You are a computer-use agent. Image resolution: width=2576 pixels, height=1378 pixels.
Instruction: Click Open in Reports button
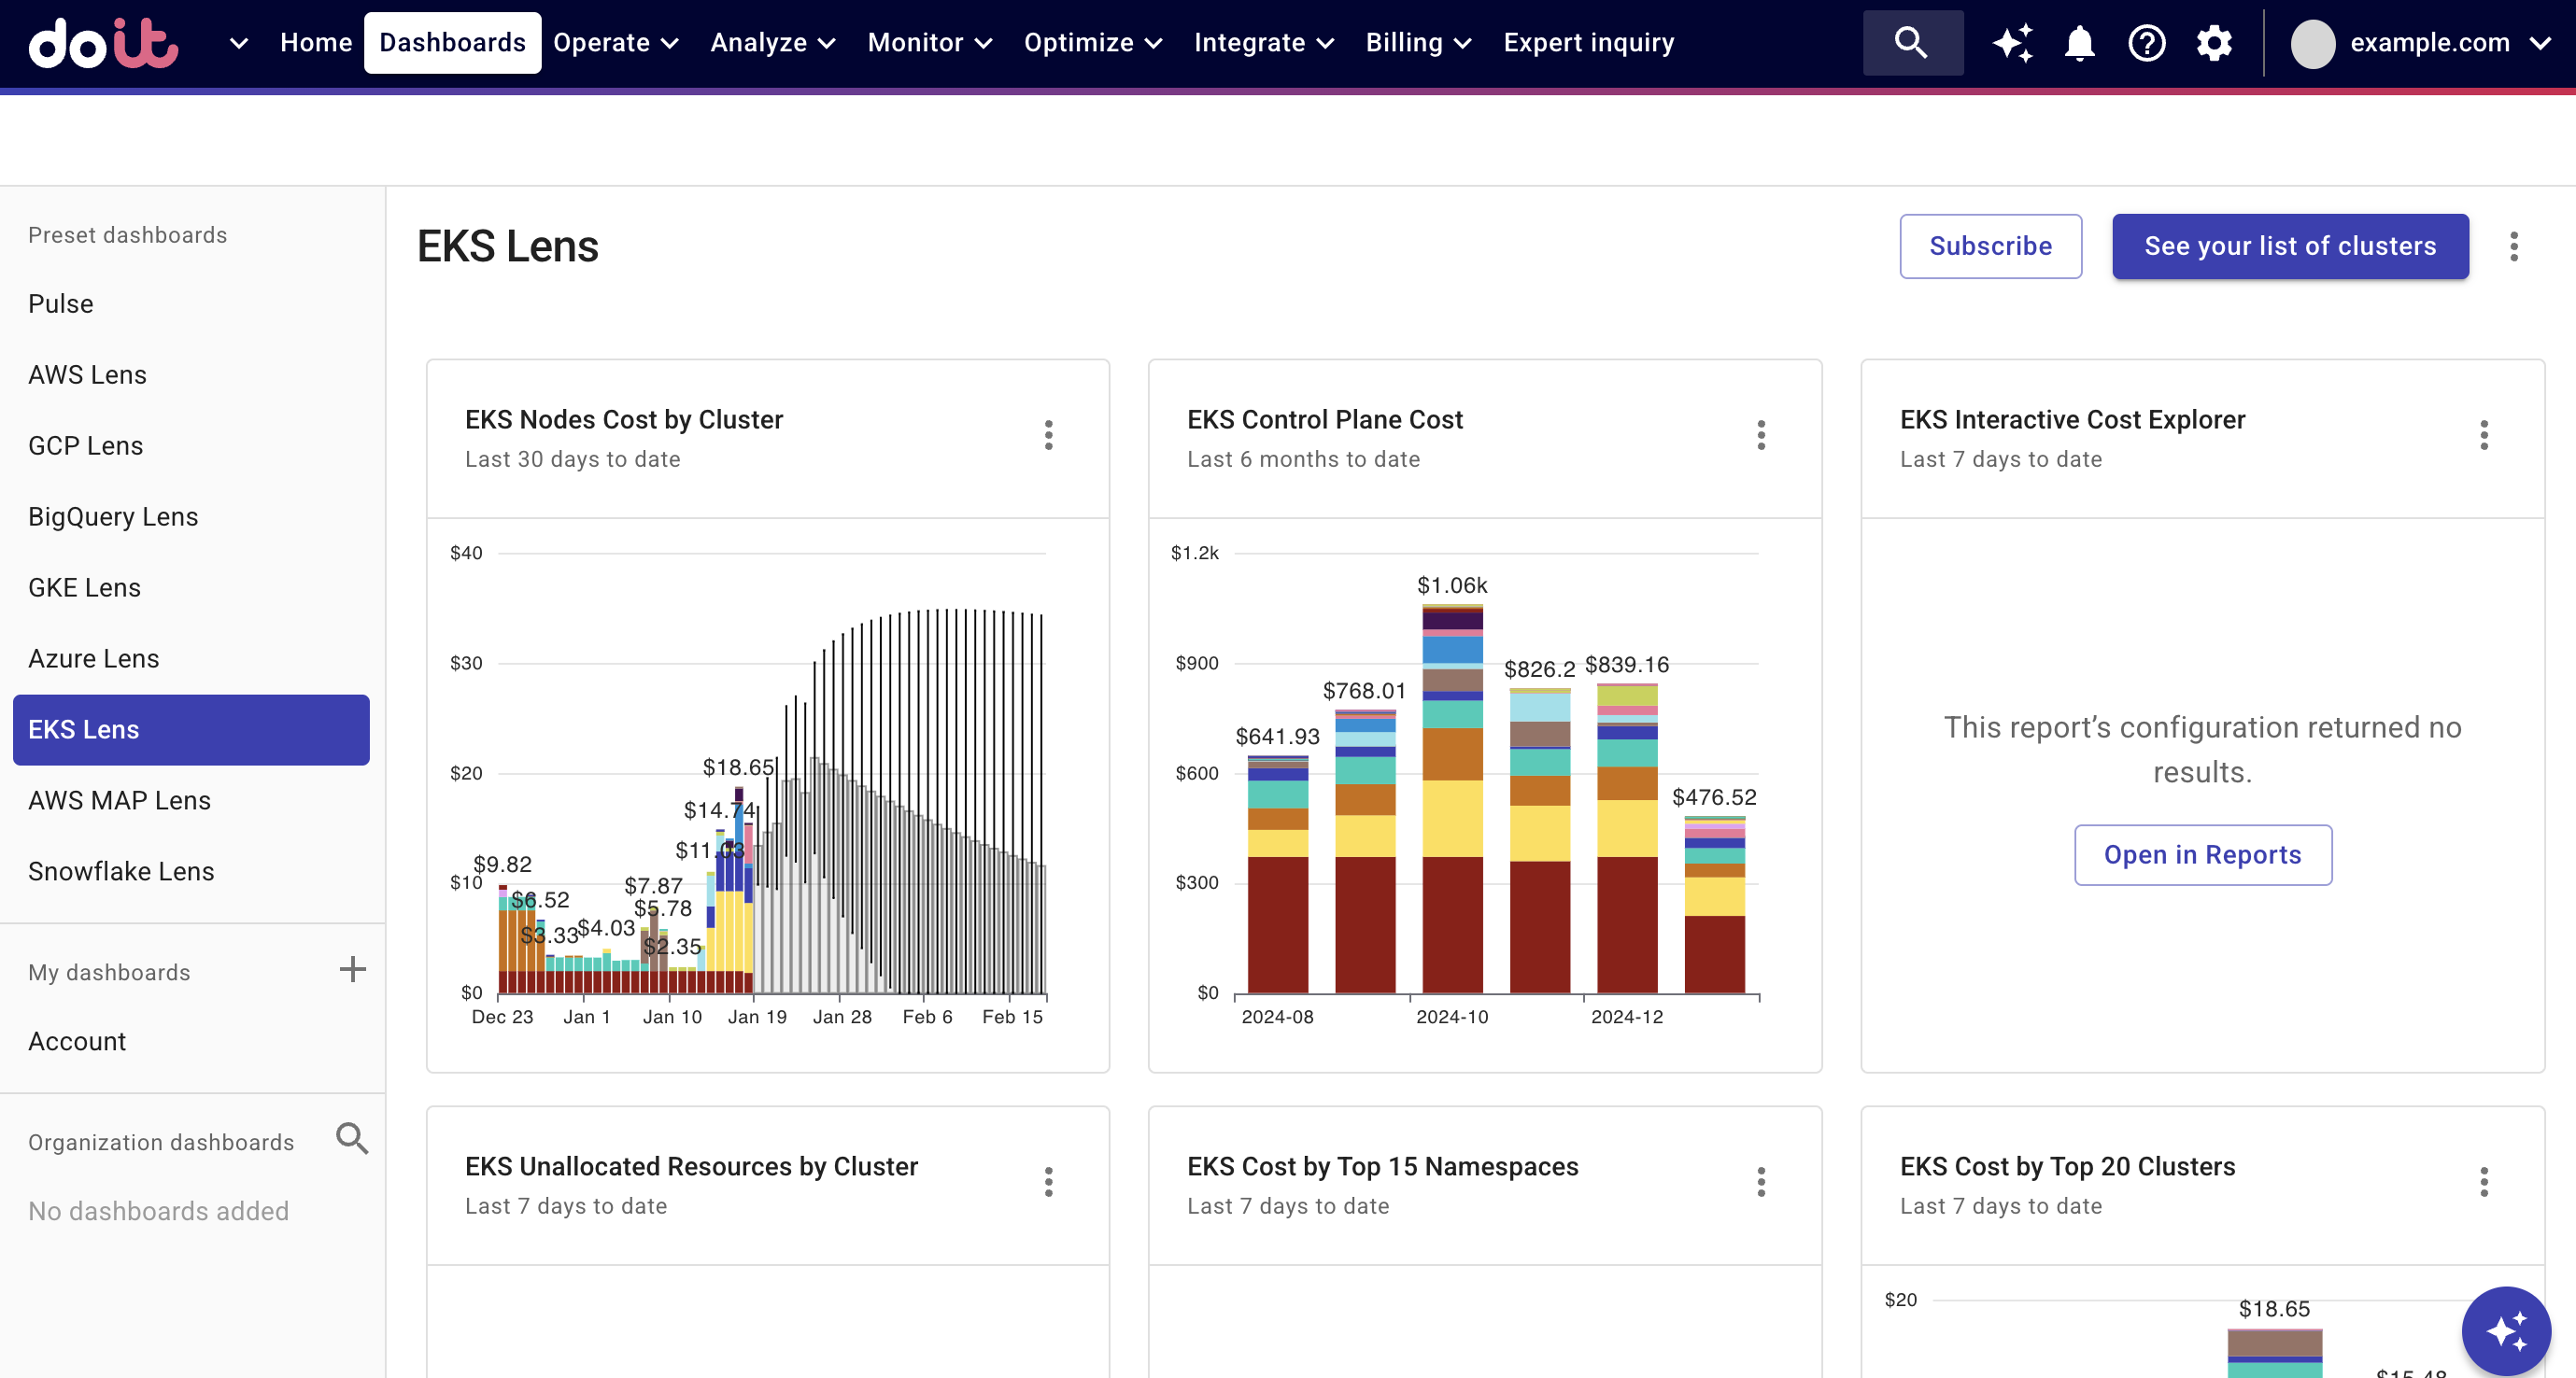pyautogui.click(x=2202, y=854)
